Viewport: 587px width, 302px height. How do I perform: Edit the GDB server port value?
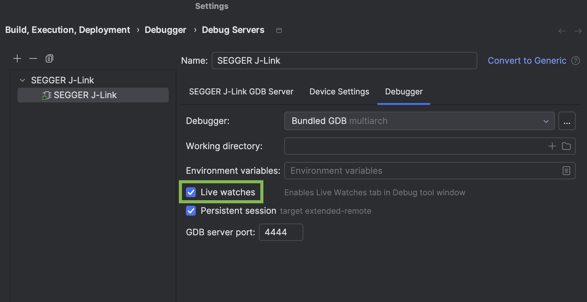click(281, 232)
